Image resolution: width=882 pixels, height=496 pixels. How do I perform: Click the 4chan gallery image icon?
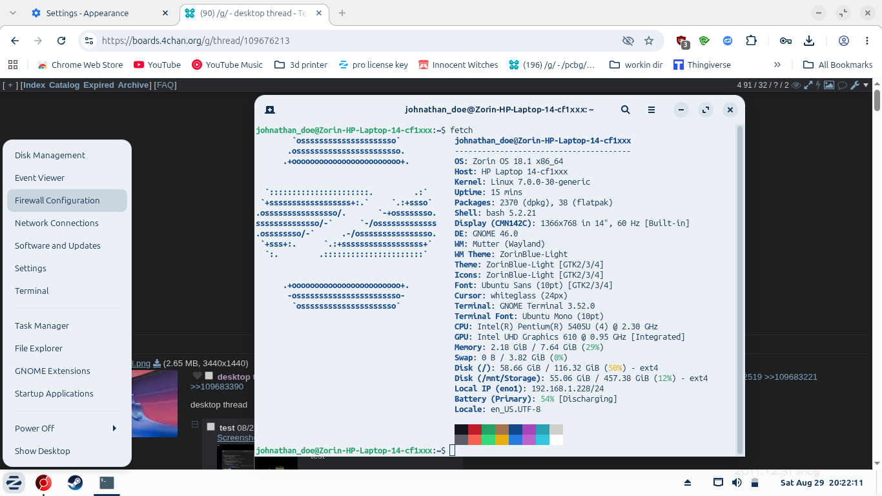pyautogui.click(x=829, y=85)
